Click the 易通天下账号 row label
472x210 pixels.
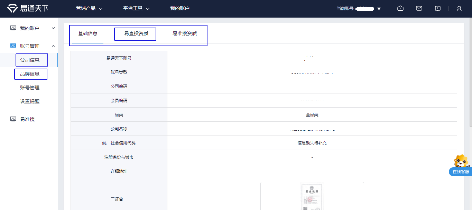119,58
